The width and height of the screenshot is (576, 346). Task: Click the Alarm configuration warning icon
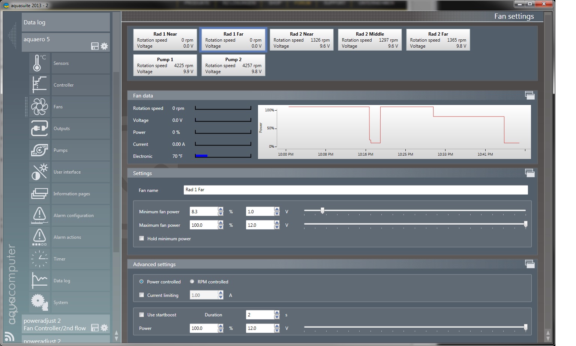(x=39, y=215)
